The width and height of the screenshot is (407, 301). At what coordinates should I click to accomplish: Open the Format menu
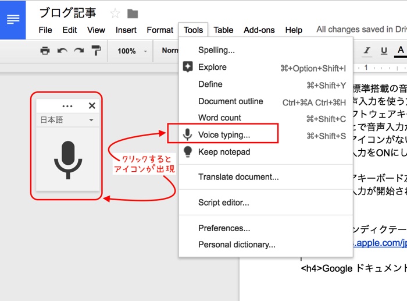(160, 30)
